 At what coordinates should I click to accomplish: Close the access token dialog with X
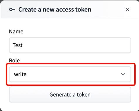click(x=128, y=10)
